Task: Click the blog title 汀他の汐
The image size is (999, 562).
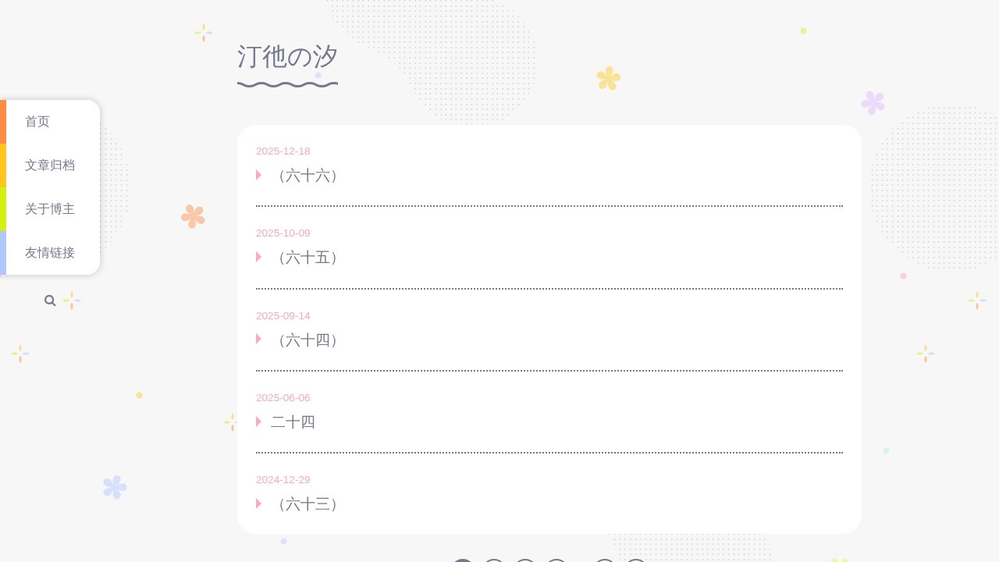Action: click(x=287, y=57)
